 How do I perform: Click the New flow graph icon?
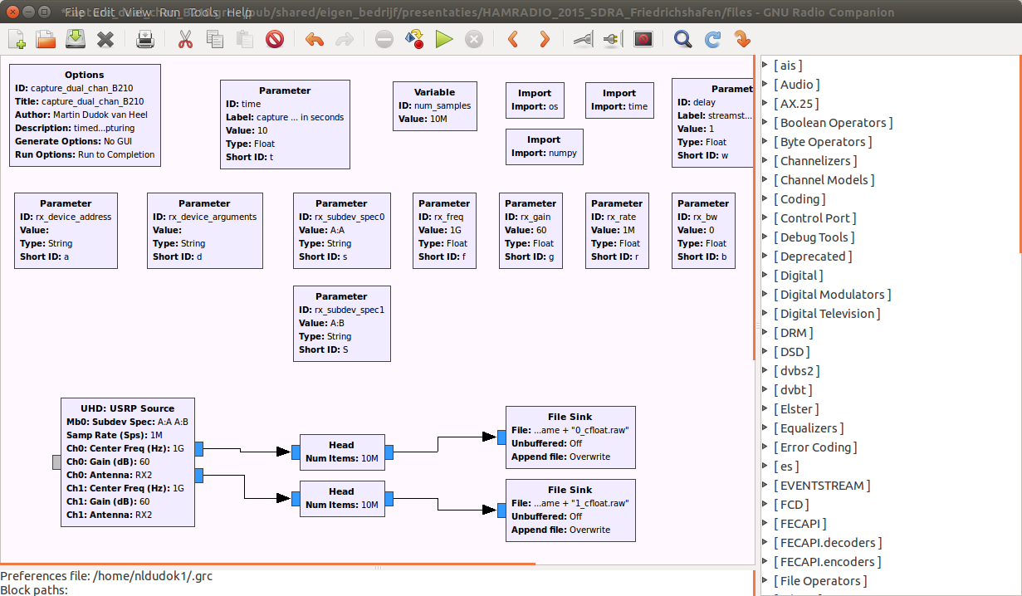pos(17,39)
